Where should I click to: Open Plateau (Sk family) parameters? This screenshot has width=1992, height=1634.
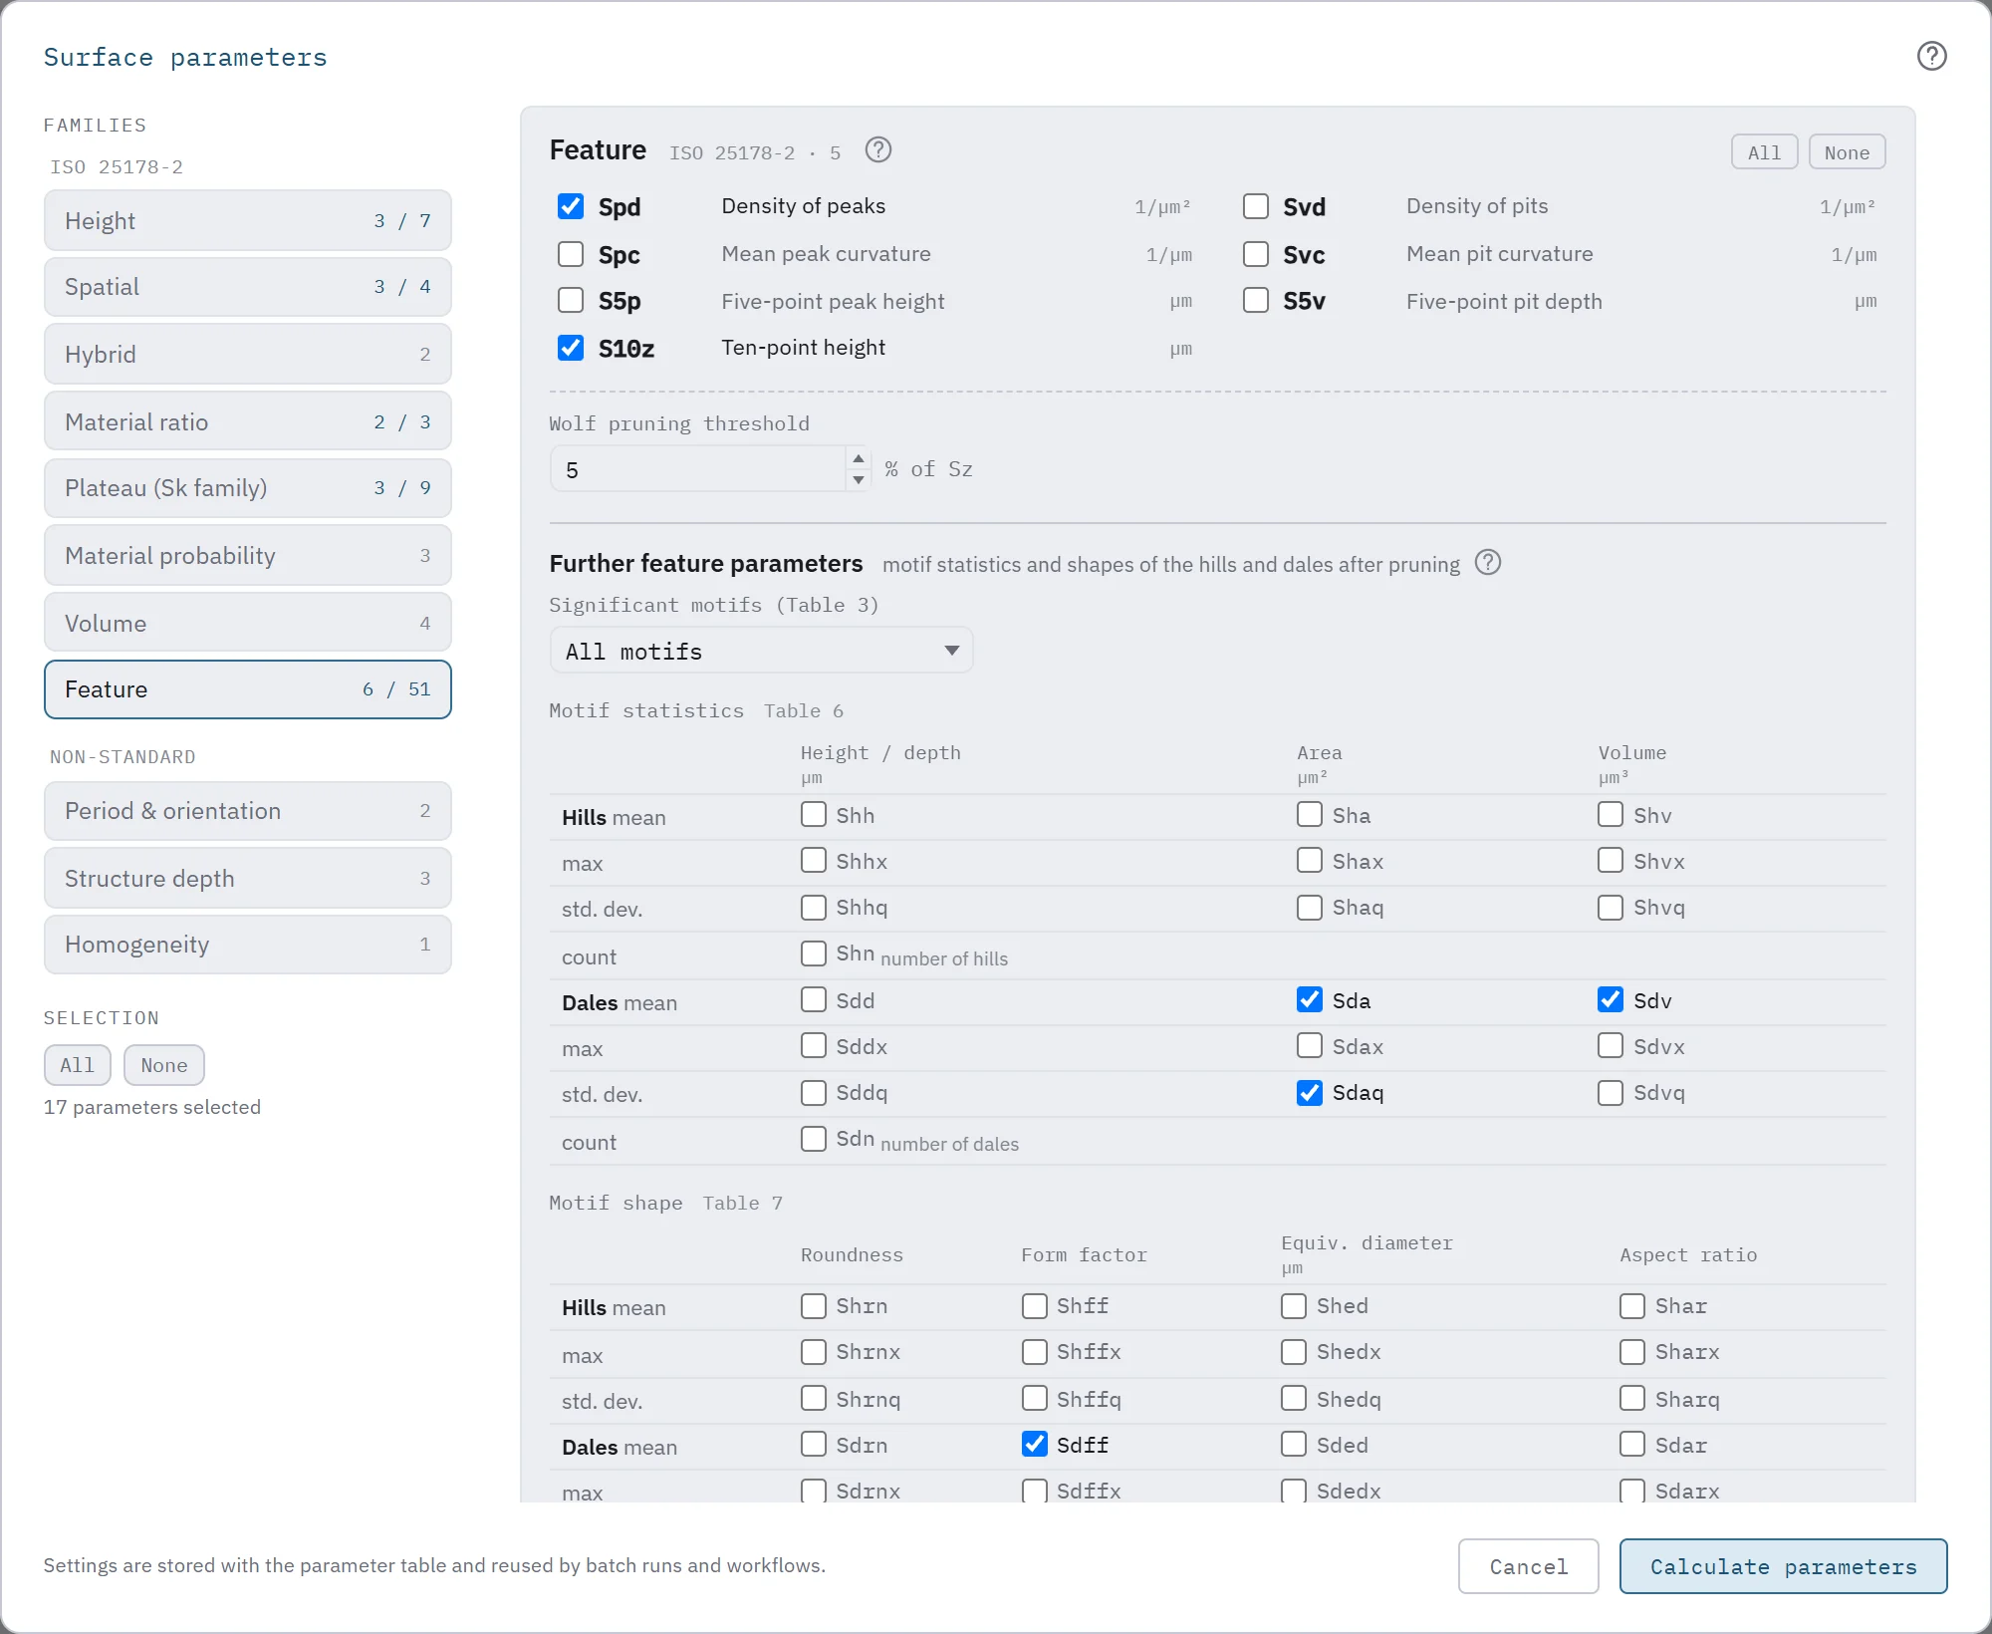click(x=247, y=488)
